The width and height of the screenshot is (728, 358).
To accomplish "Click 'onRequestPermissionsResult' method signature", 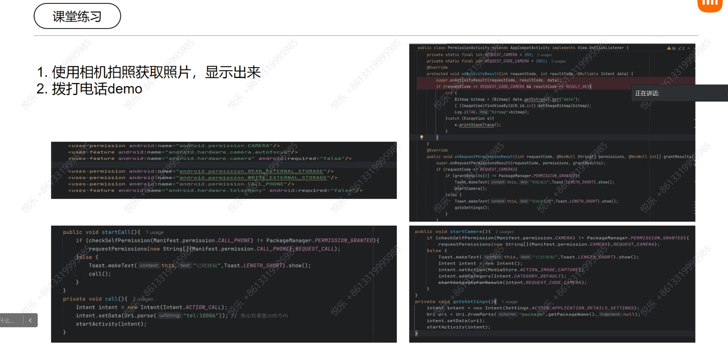I will [560, 156].
